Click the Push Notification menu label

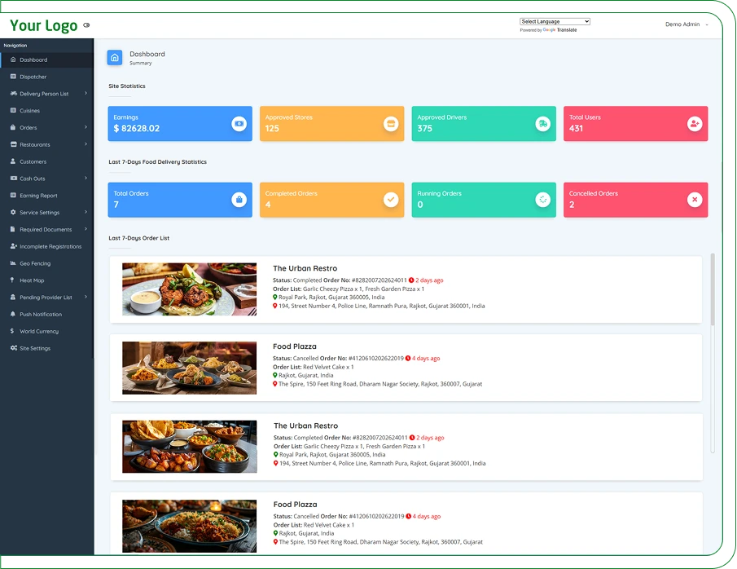[41, 315]
